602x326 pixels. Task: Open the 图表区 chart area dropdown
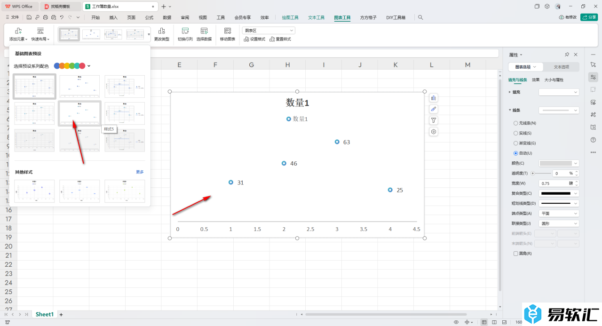click(x=269, y=30)
